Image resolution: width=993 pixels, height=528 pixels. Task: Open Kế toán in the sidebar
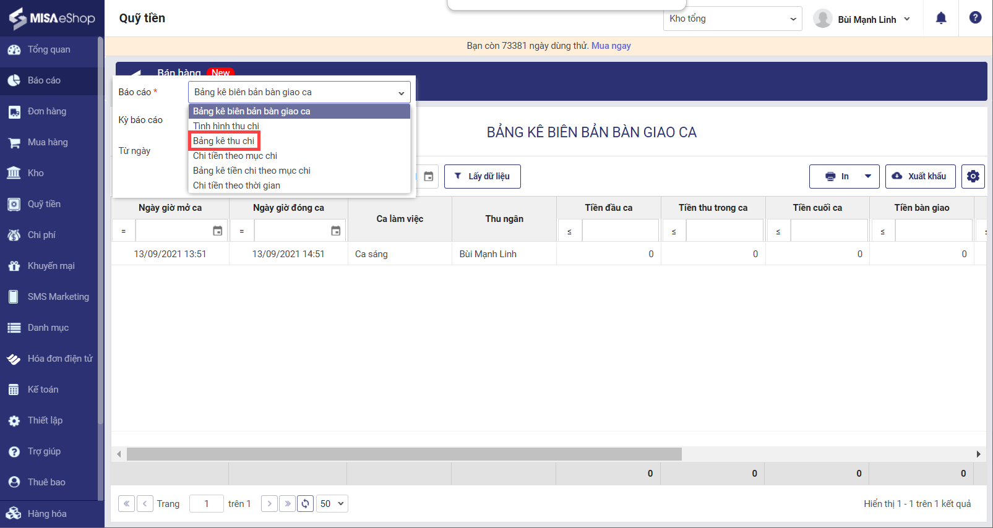(49, 390)
